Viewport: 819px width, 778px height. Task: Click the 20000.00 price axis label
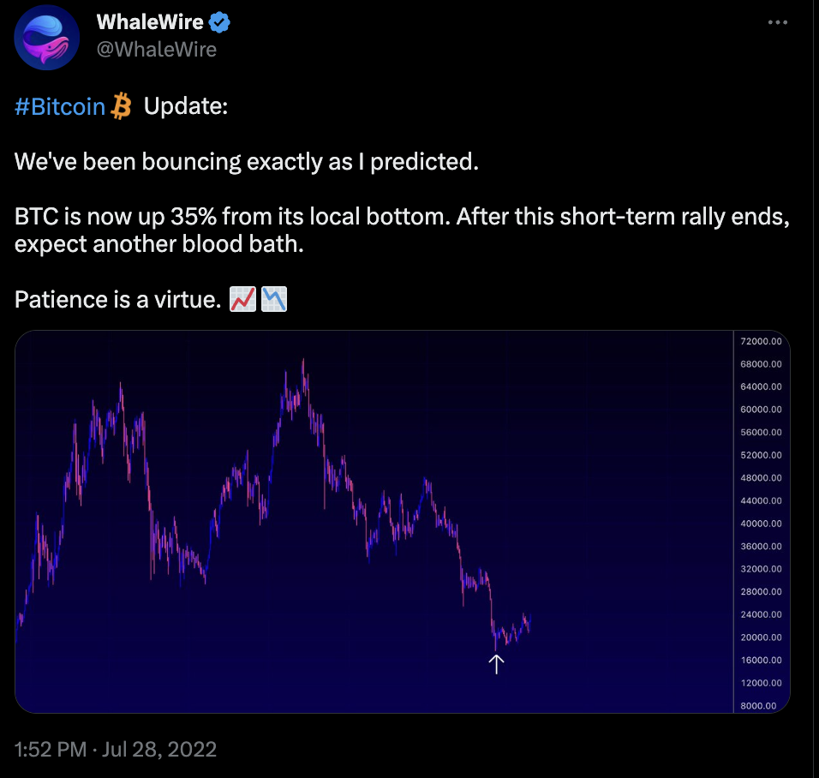(761, 637)
